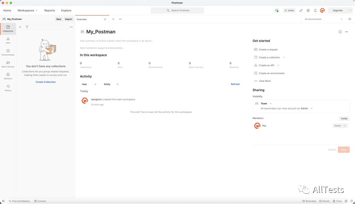Click the plus icon to add collection

20,27
